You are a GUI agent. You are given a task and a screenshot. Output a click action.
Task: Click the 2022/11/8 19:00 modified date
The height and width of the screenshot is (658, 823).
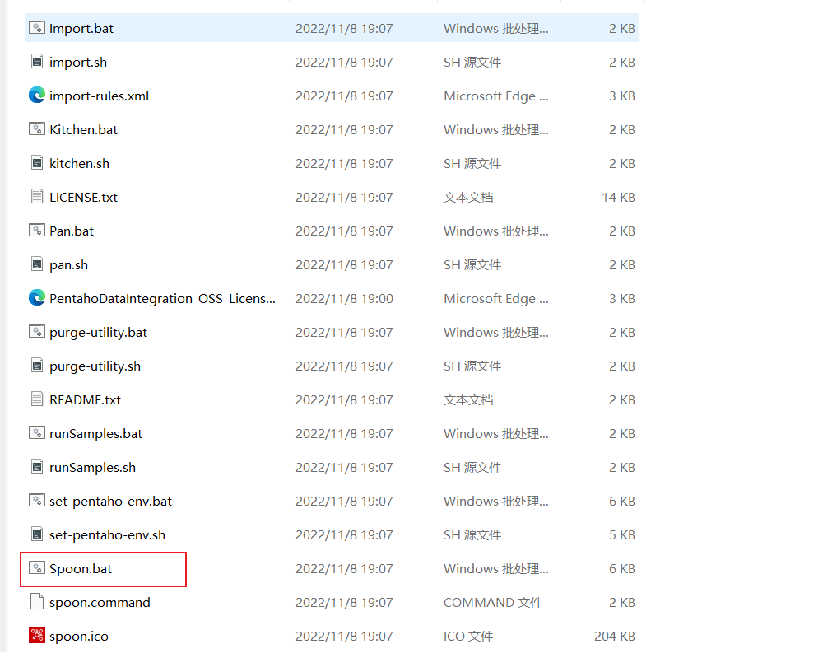point(344,298)
